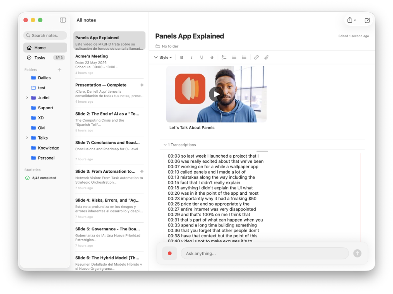
Task: Click audio waveform icon on Presentation note
Action: coord(142,85)
